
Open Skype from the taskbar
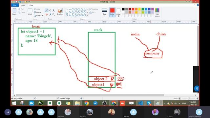[x=149, y=103]
